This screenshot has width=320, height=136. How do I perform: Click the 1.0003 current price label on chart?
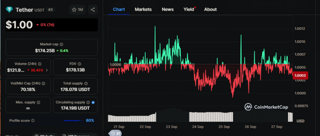click(300, 75)
